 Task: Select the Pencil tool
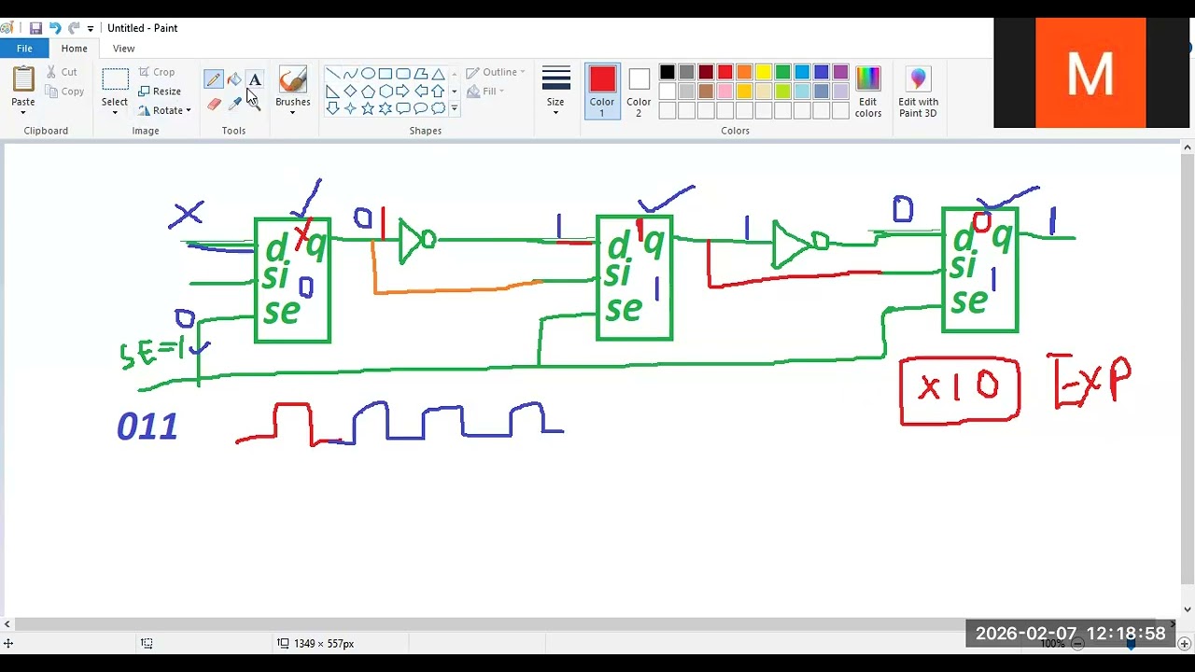214,80
